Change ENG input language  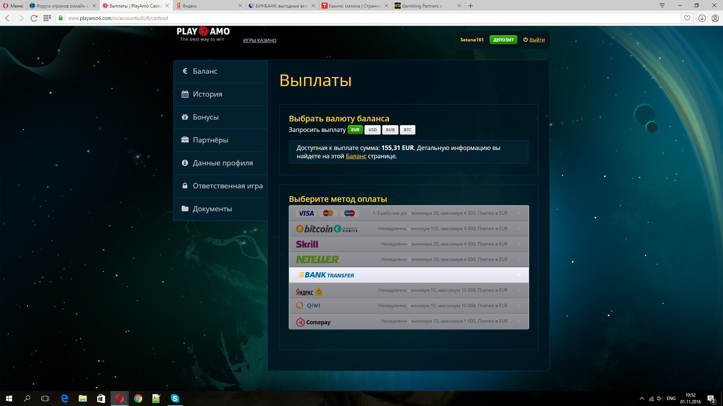[x=671, y=398]
